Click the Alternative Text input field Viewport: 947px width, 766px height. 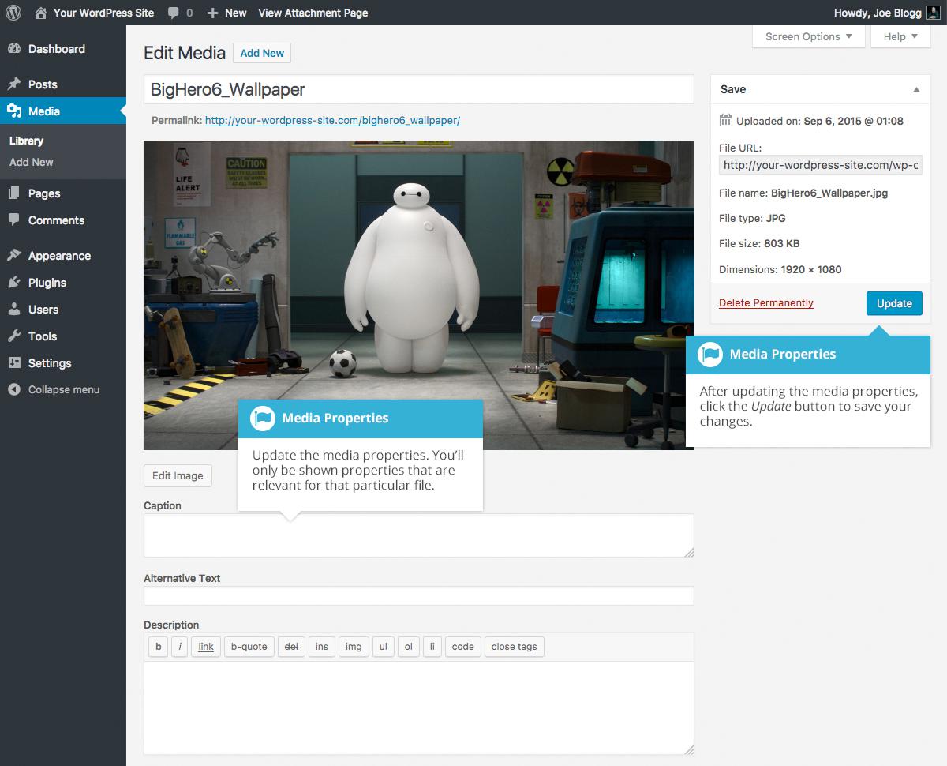point(418,595)
